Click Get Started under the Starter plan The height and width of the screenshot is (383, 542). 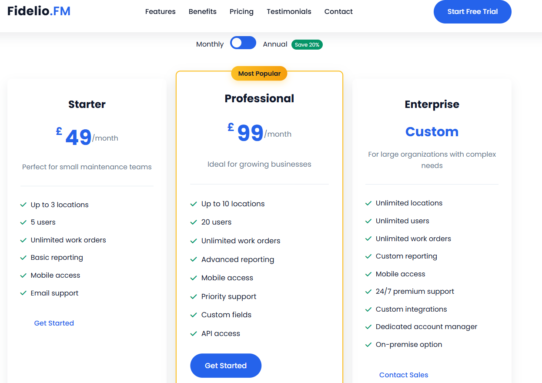point(54,323)
